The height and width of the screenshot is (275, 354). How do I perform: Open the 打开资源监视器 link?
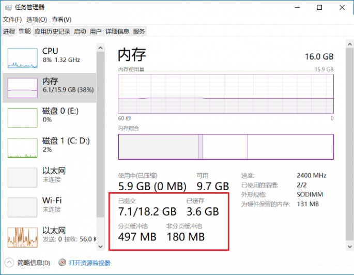[89, 263]
